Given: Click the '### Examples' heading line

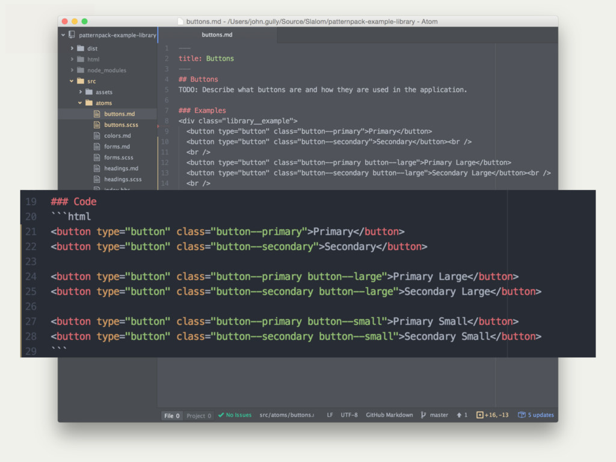Looking at the screenshot, I should 202,111.
